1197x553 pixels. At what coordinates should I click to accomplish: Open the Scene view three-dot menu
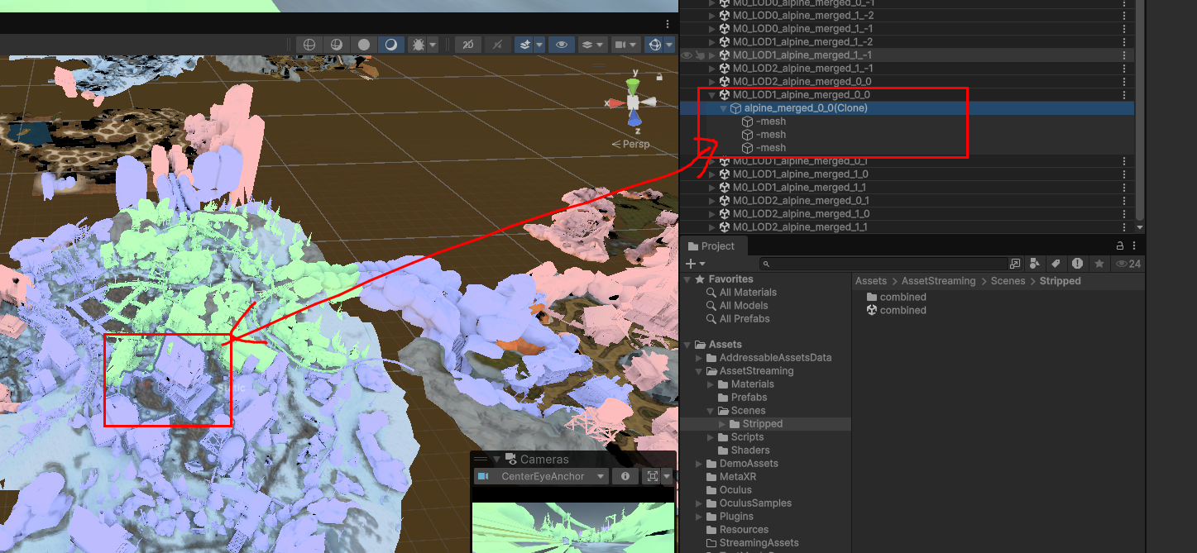pyautogui.click(x=668, y=24)
